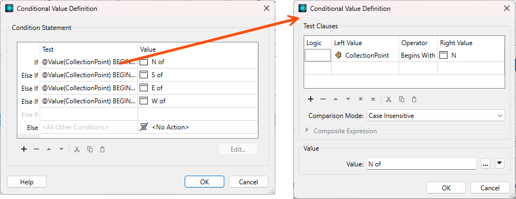Open the Value field dropdown arrow menu
Image resolution: width=516 pixels, height=199 pixels.
coord(500,164)
